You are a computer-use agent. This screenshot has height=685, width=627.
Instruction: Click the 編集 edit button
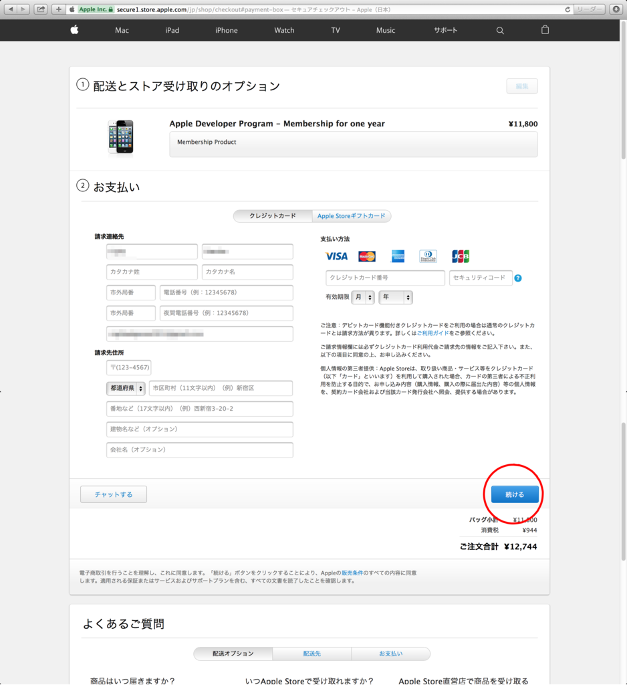(x=522, y=86)
